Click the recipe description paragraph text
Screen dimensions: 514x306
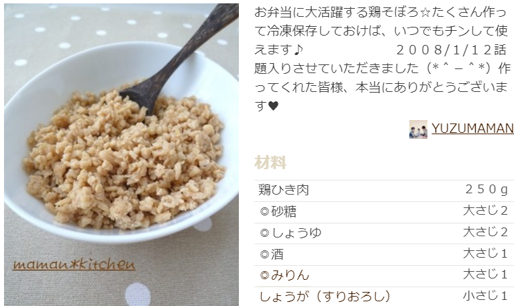tap(382, 59)
